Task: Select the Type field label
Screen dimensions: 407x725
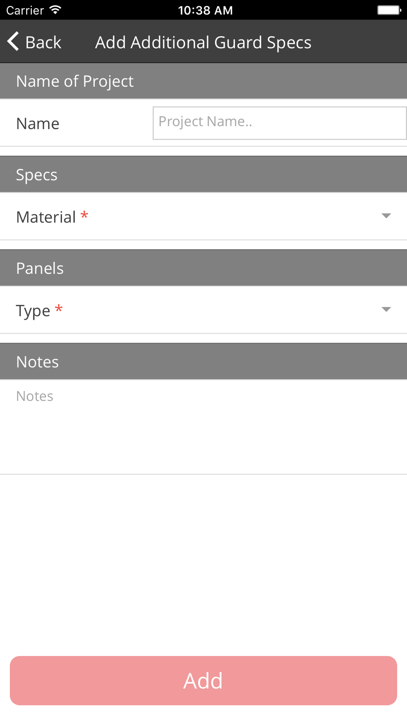Action: point(33,311)
